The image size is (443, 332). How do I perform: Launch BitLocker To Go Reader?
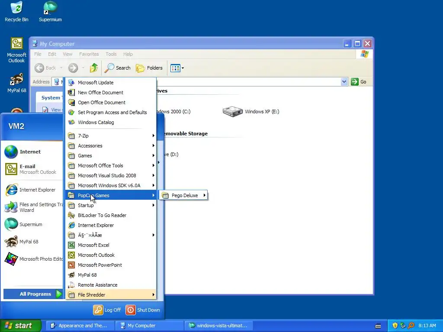[x=111, y=215]
